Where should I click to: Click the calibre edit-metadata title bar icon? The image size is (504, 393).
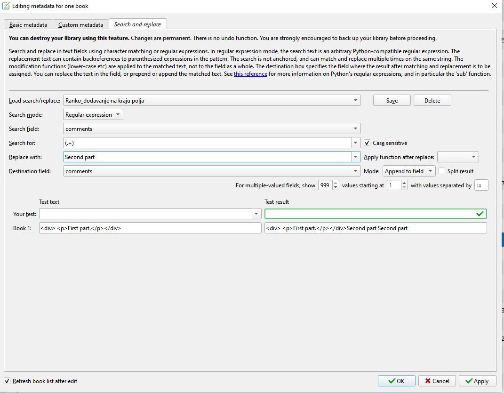[x=6, y=6]
